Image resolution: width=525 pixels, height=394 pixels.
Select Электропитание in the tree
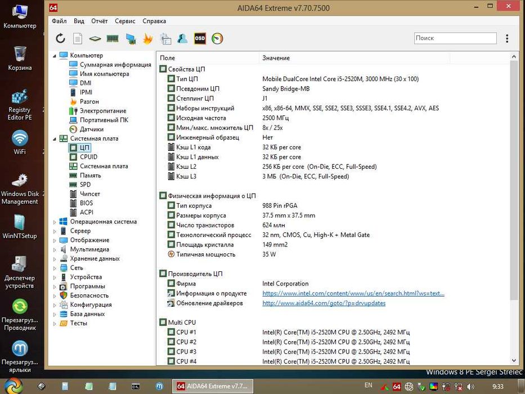point(103,110)
